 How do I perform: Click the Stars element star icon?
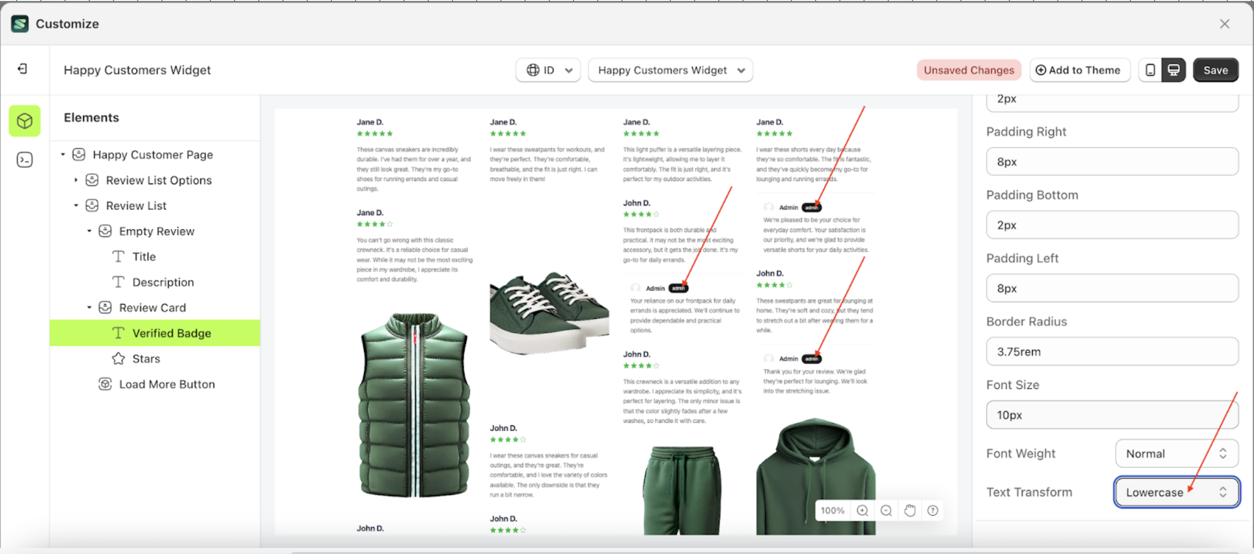118,358
